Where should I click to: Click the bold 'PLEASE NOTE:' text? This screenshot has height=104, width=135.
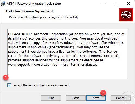tap(20, 34)
